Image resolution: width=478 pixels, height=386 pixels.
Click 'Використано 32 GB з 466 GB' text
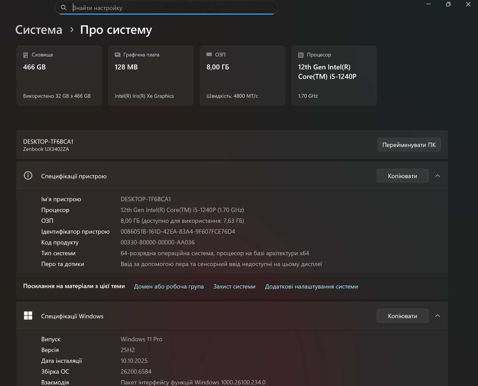(x=57, y=96)
